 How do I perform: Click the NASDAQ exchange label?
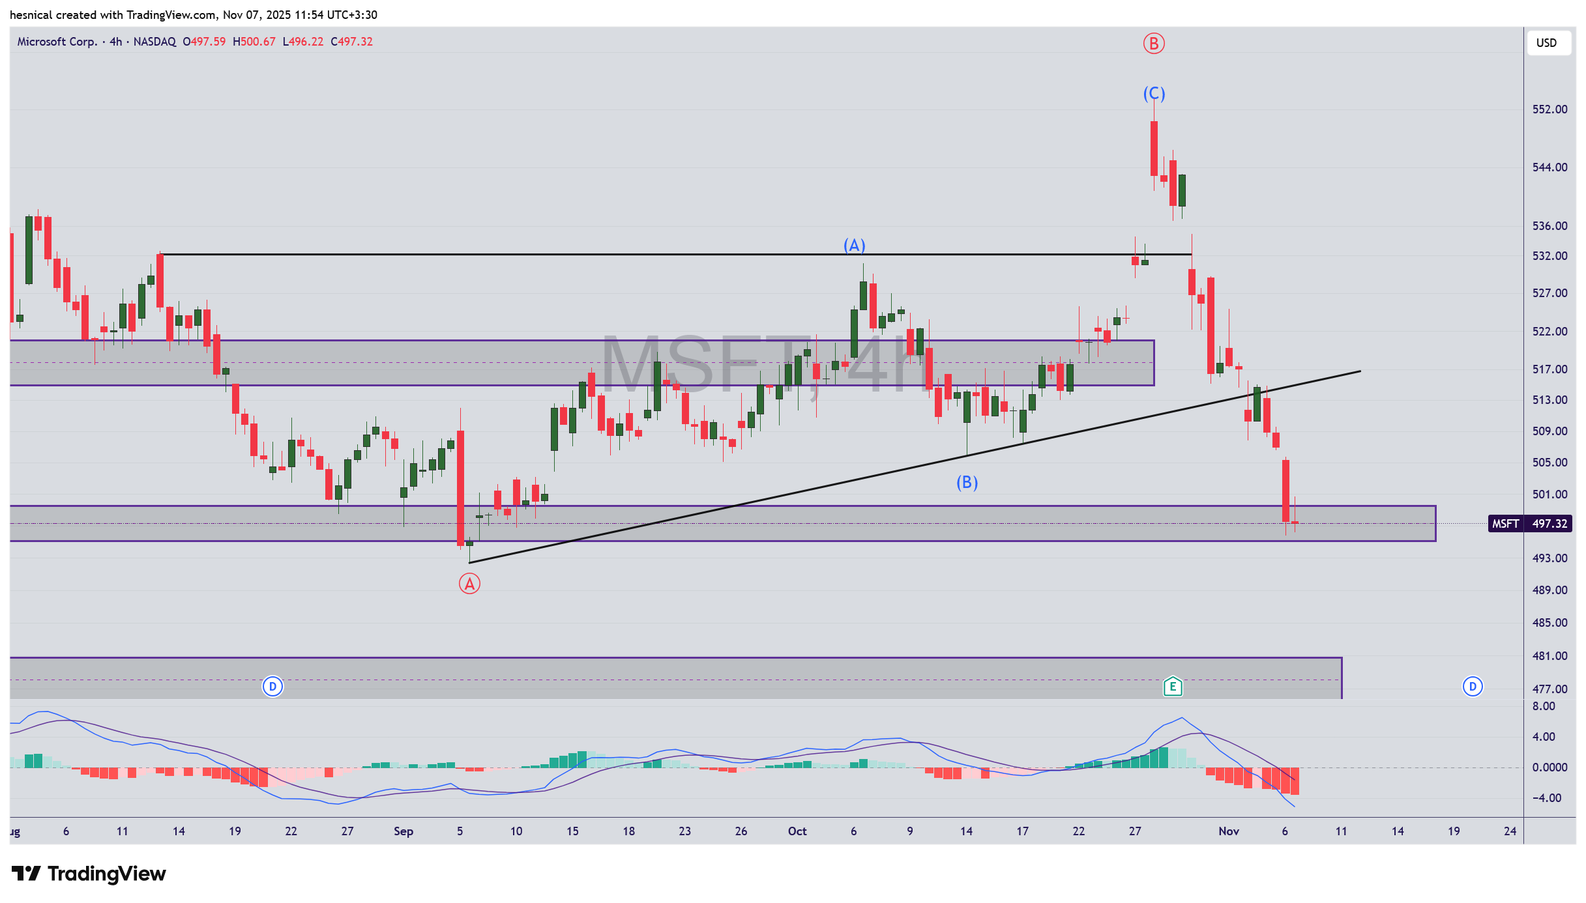click(x=154, y=42)
